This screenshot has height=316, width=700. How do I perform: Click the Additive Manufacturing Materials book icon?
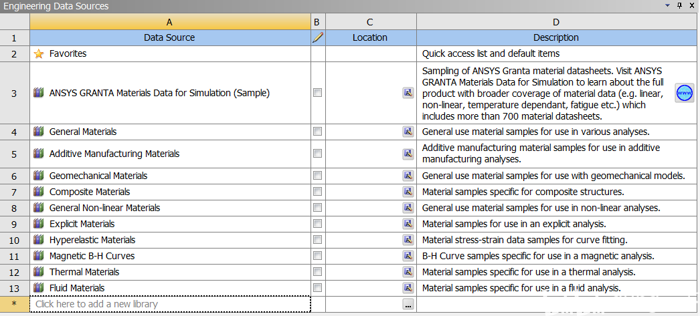tap(39, 153)
